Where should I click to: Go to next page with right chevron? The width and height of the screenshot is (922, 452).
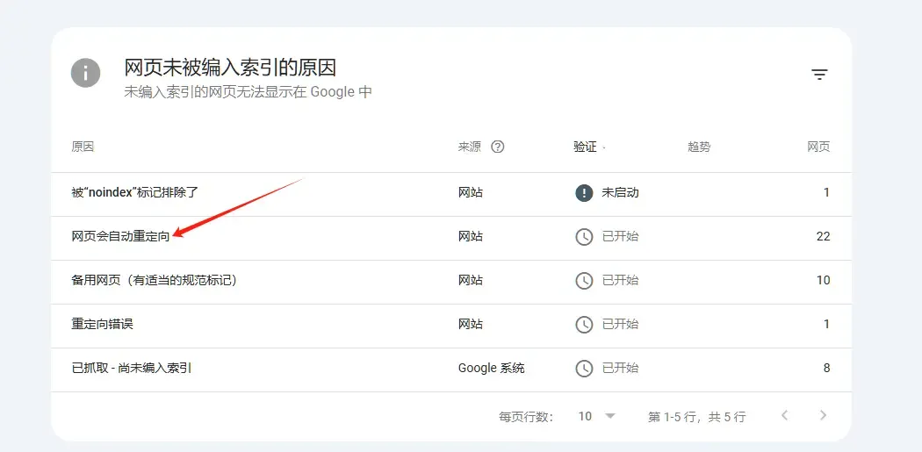[824, 415]
